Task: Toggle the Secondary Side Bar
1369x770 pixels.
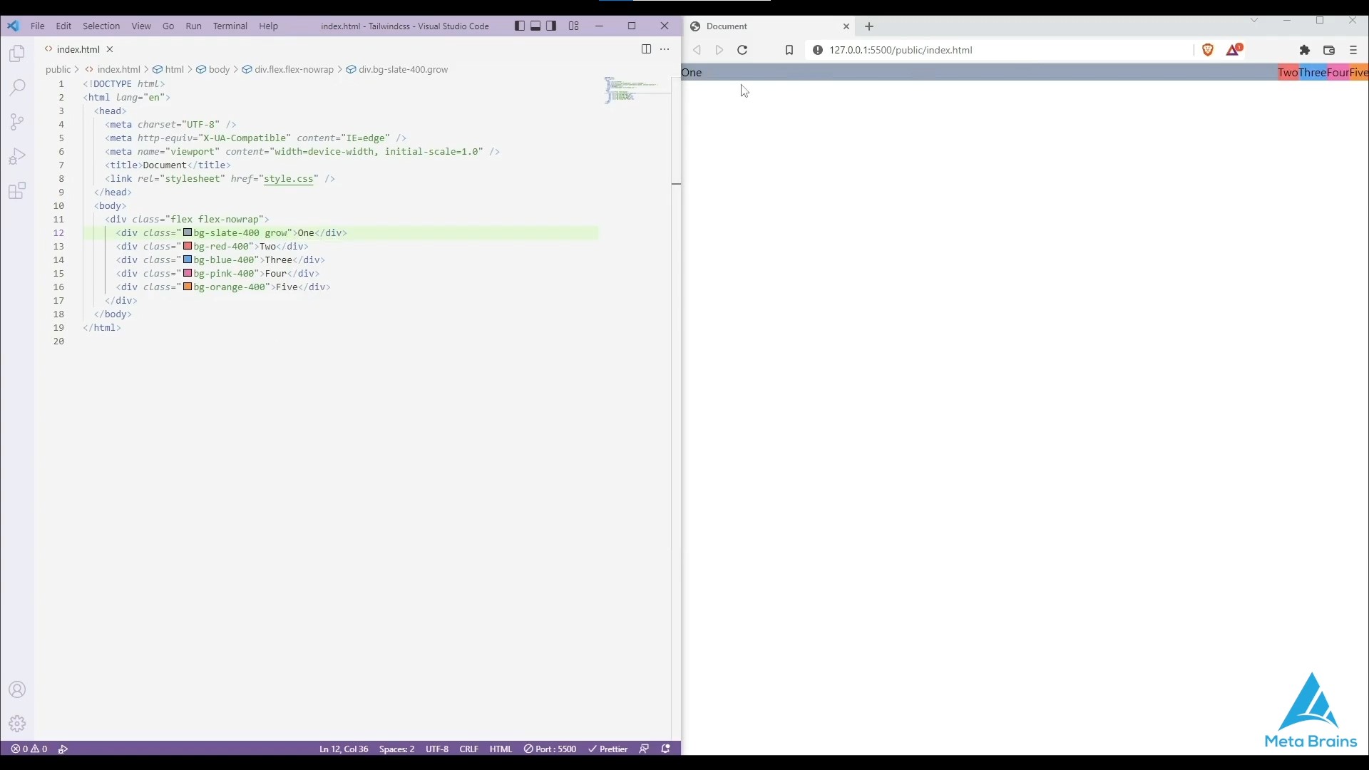Action: pyautogui.click(x=550, y=26)
